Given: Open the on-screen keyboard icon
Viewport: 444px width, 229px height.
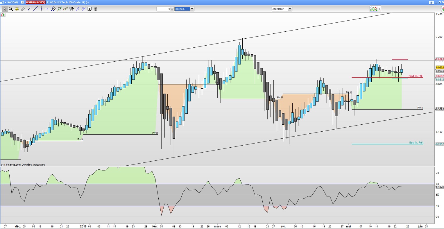Looking at the screenshot, I should 431,2.
